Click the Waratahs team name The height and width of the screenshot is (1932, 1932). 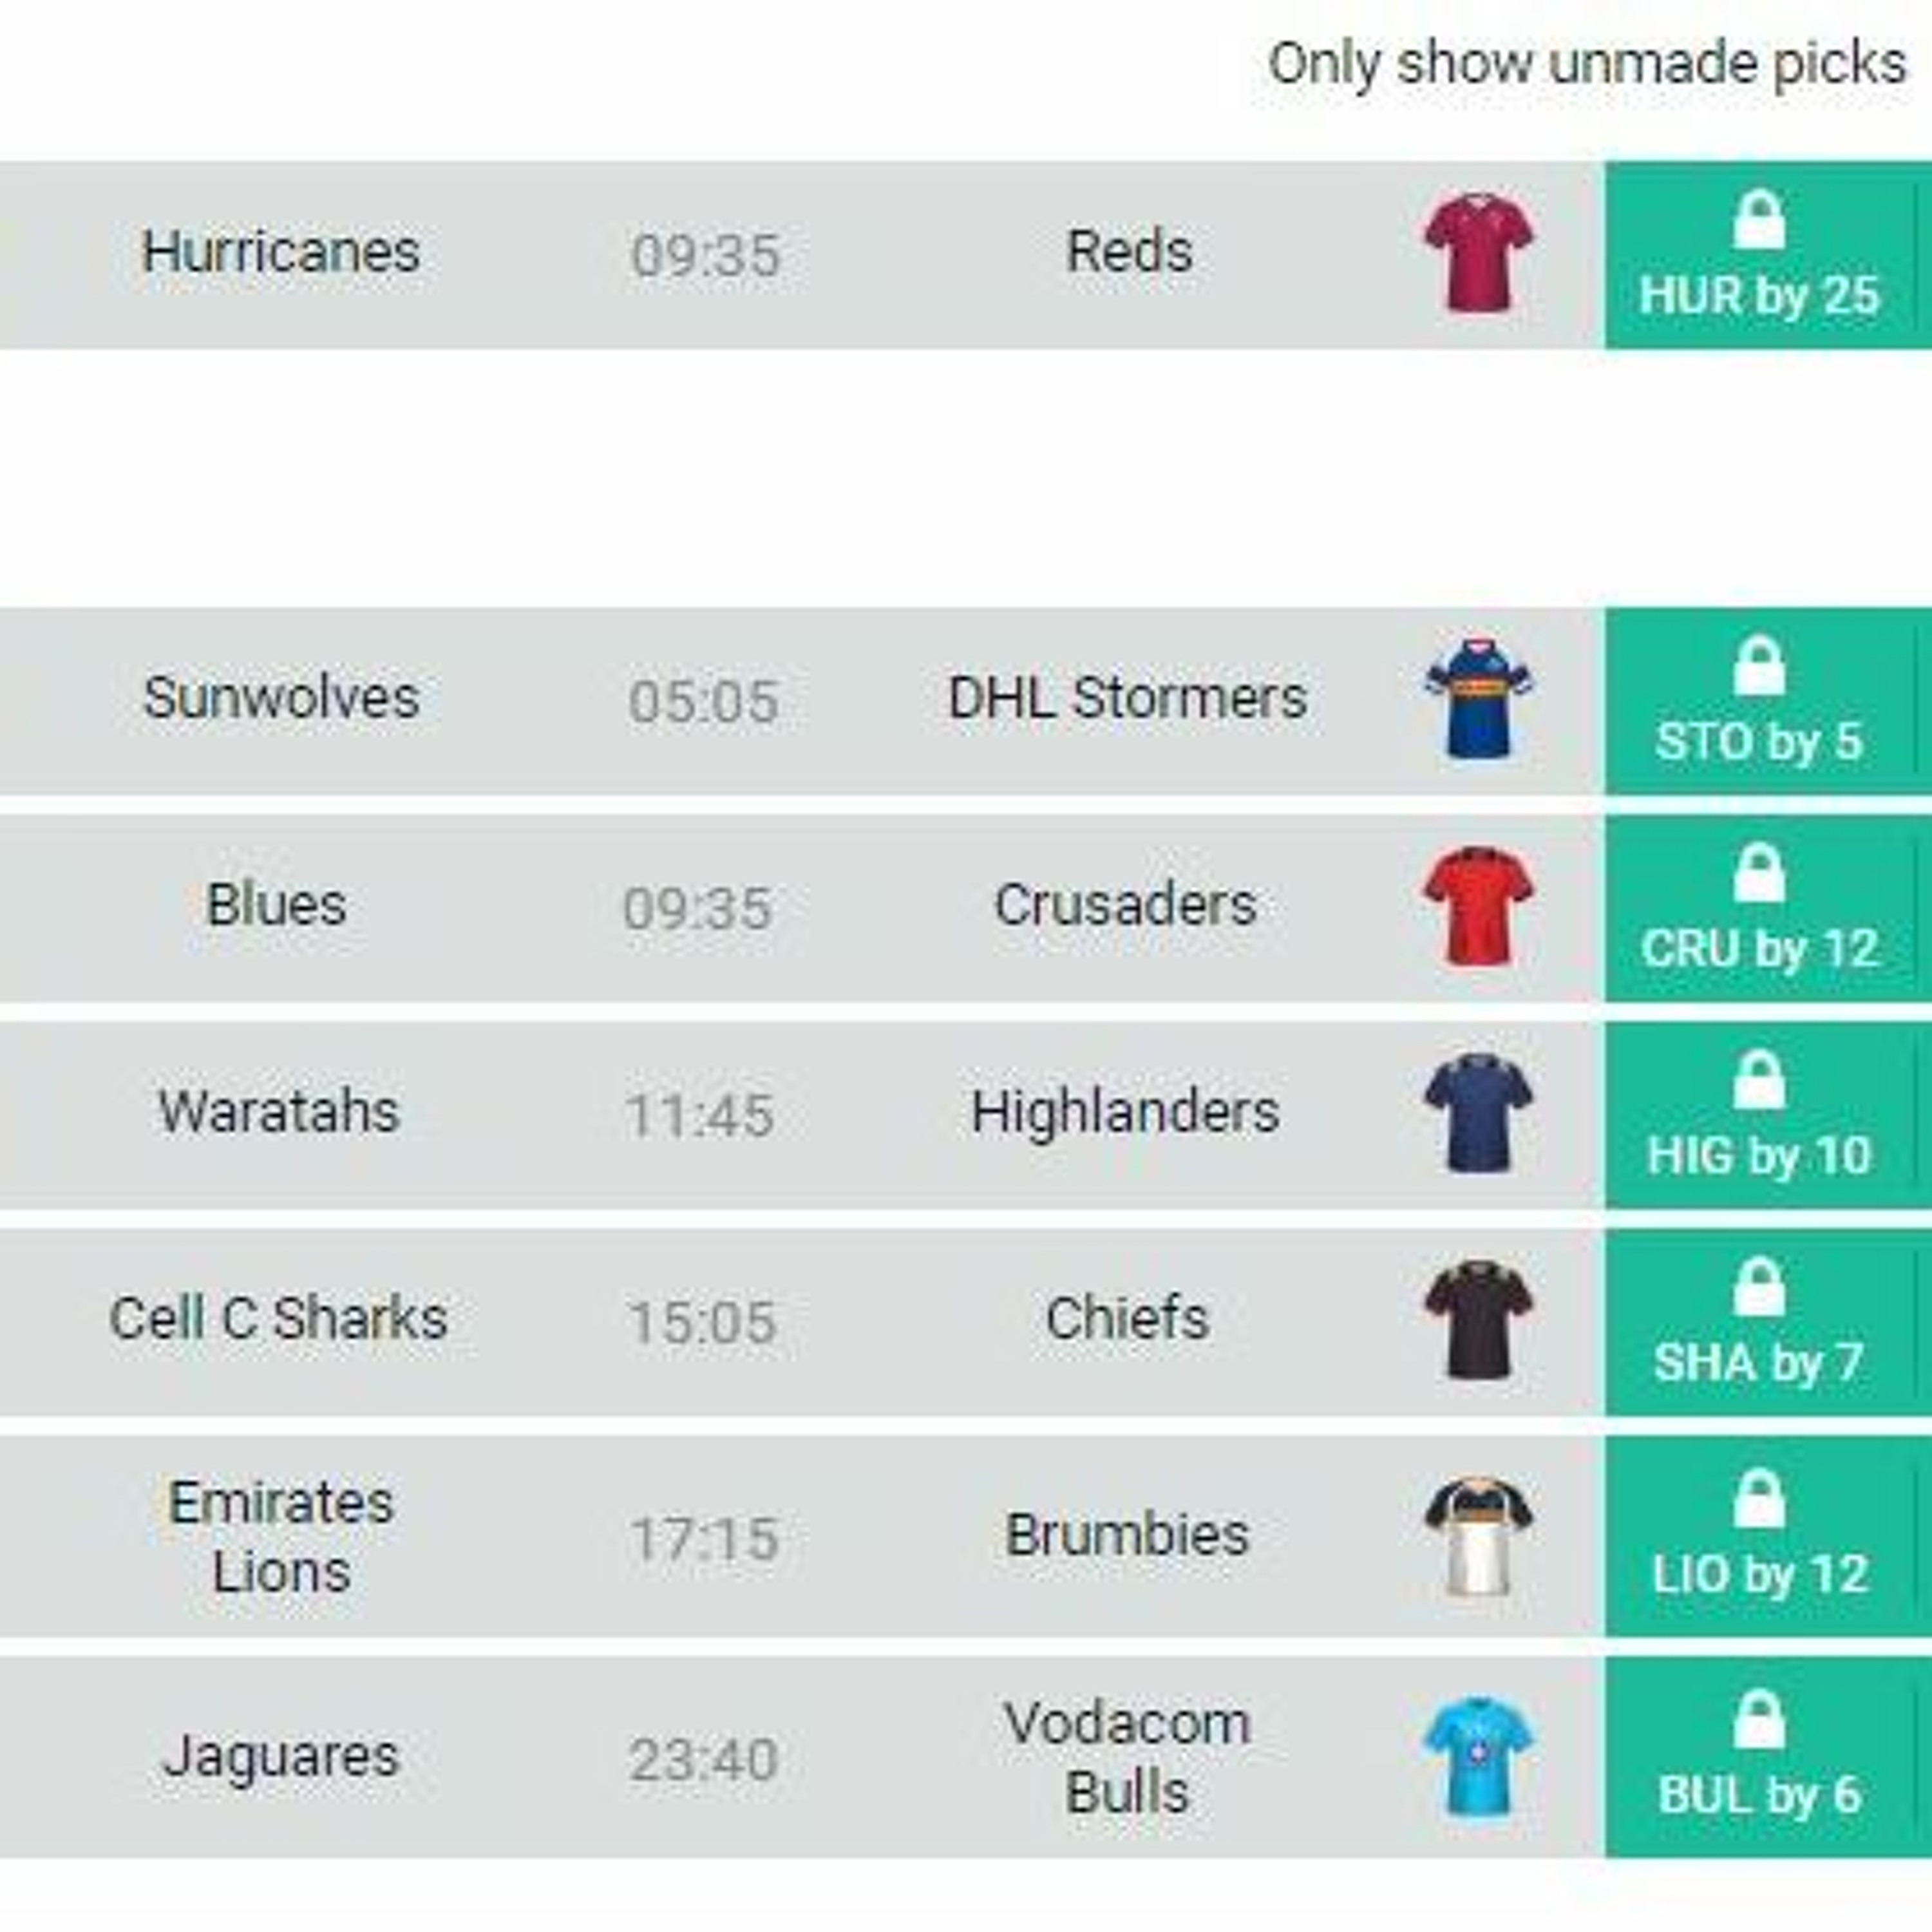(x=279, y=1112)
